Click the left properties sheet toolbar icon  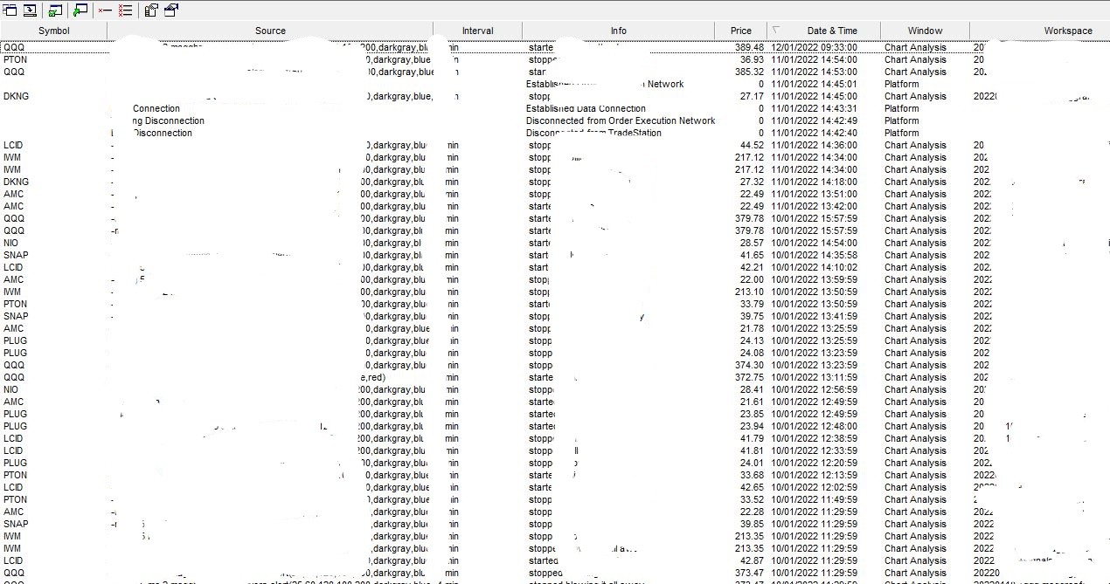coord(151,10)
